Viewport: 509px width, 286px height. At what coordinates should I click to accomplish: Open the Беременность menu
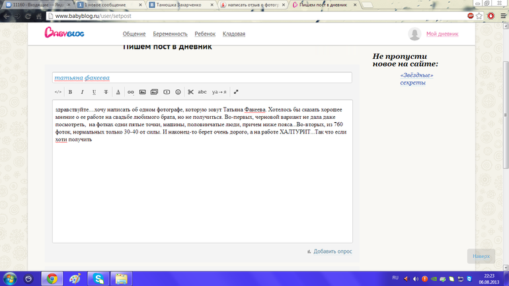click(170, 34)
